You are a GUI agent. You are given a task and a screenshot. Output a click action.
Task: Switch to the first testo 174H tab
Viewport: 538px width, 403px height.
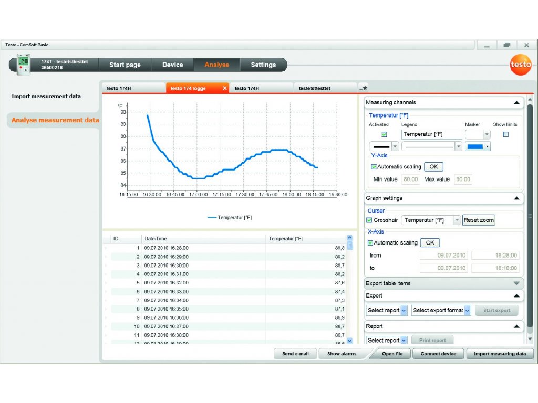coord(134,88)
